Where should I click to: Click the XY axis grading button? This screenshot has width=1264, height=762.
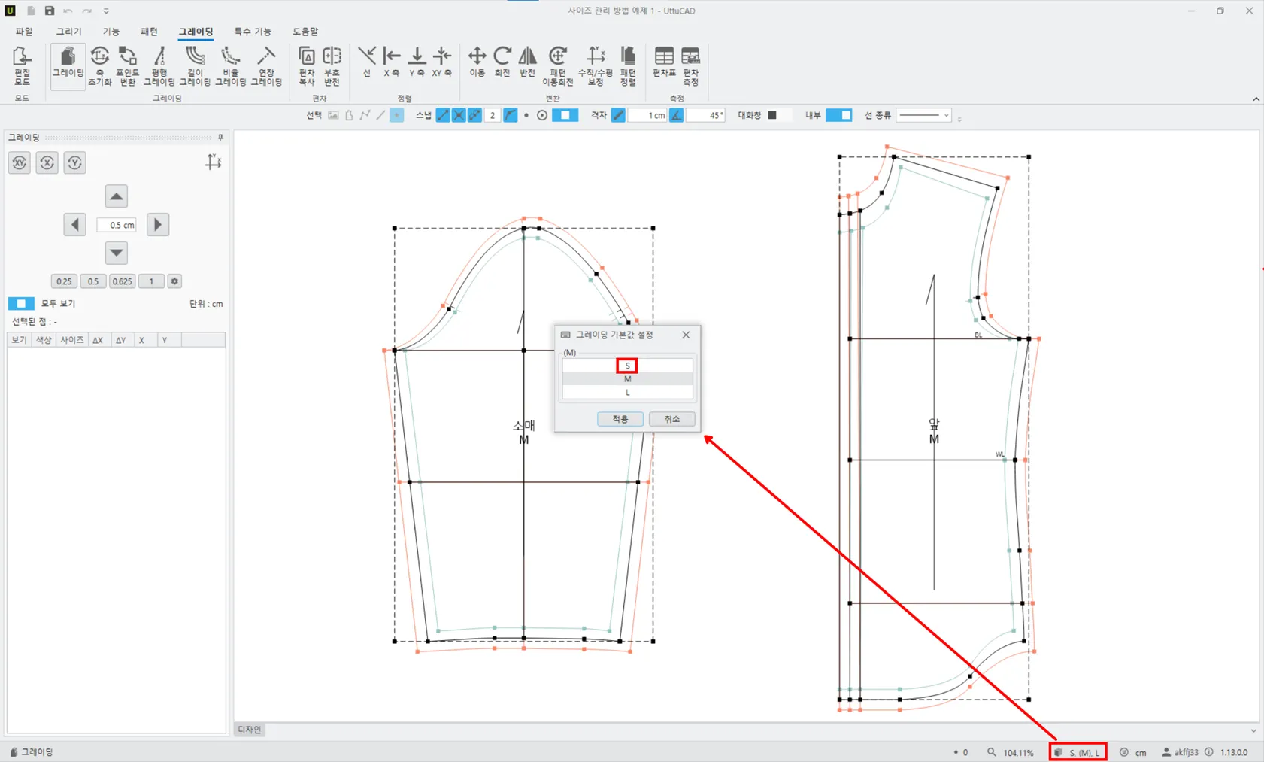coord(20,162)
